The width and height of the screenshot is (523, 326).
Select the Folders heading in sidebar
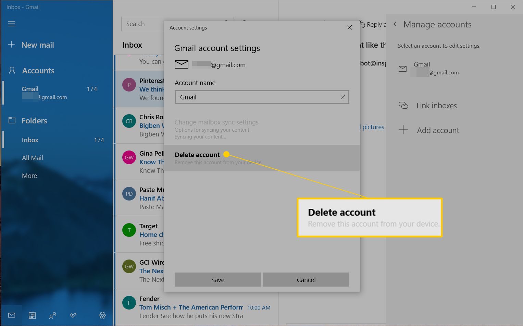34,121
